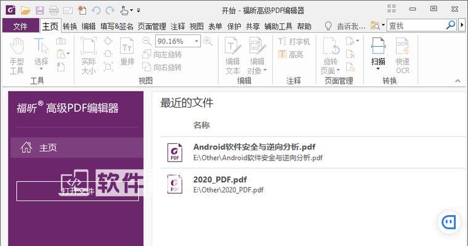Open the 90.16% zoom level dropdown
468x246 pixels.
196,41
